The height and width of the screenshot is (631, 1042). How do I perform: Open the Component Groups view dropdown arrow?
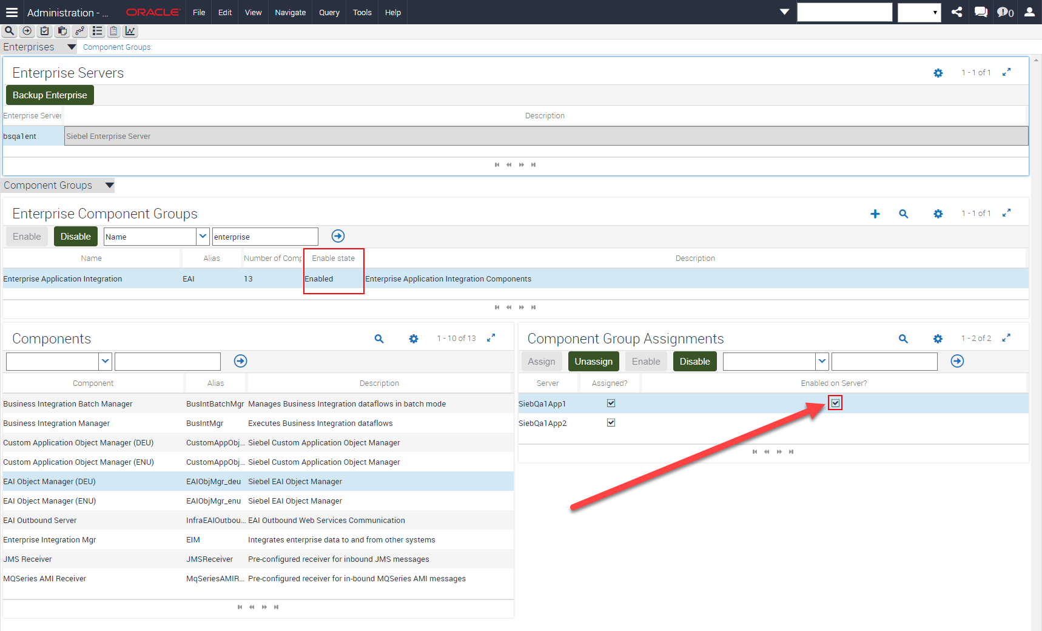109,185
